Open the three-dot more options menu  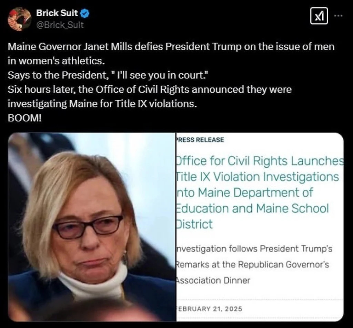point(338,16)
